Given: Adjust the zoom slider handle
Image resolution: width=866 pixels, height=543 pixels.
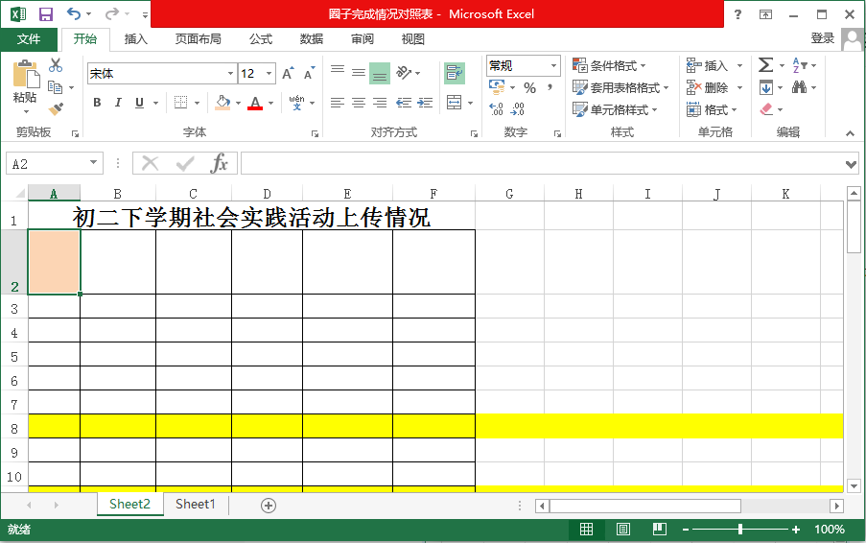Looking at the screenshot, I should [740, 530].
